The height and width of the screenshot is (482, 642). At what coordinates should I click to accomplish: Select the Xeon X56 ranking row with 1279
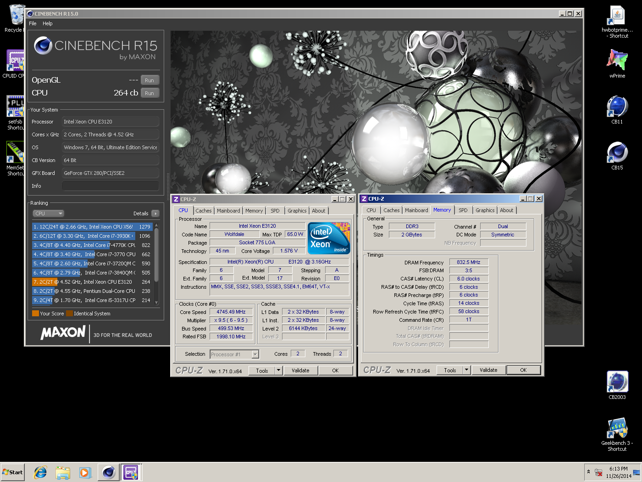tap(92, 227)
